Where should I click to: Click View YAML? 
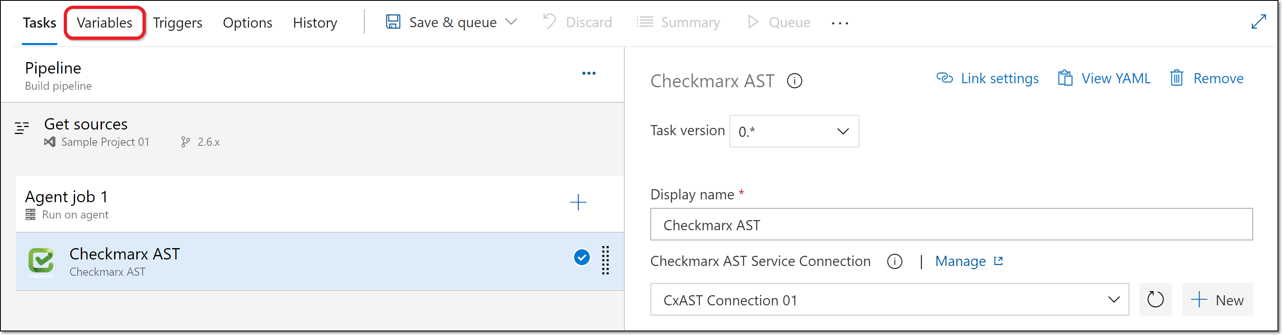coord(1104,79)
